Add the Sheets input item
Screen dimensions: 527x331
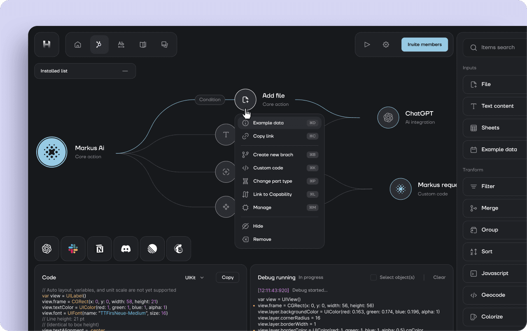(x=495, y=128)
